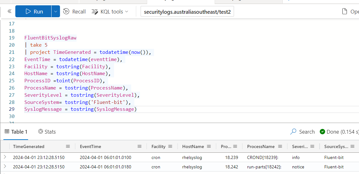
Task: Select the run-parts[18242]: cell
Action: [x=264, y=167]
